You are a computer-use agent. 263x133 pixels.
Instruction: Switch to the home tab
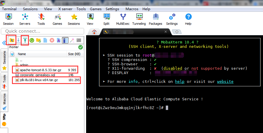click(94, 32)
